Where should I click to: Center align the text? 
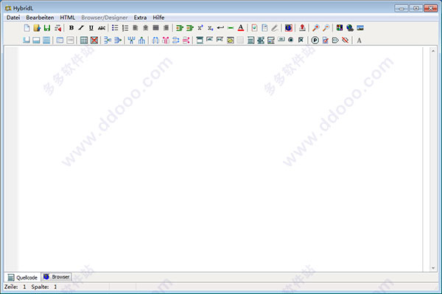coord(145,28)
